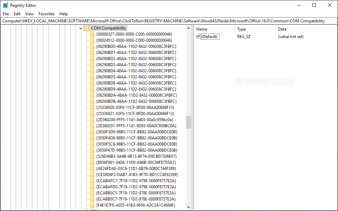
Task: Click the Type column header
Action: coord(241,29)
